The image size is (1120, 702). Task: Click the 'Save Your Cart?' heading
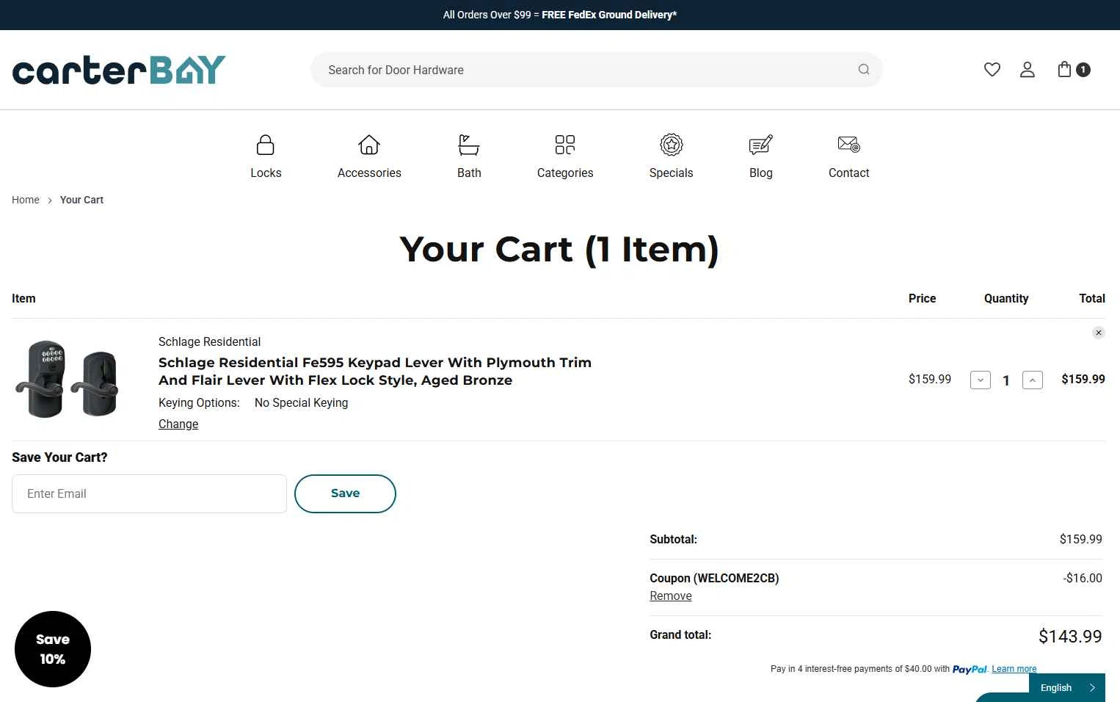59,457
